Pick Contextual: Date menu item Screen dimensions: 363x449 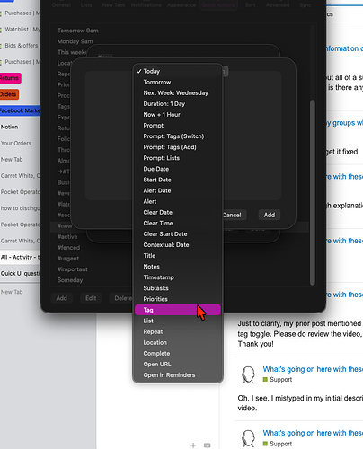[x=178, y=245]
